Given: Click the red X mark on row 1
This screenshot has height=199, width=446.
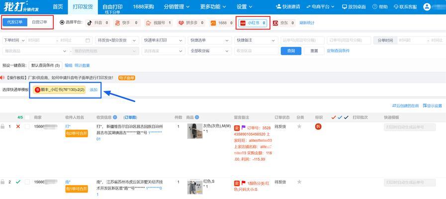Looking at the screenshot, I should (18, 126).
